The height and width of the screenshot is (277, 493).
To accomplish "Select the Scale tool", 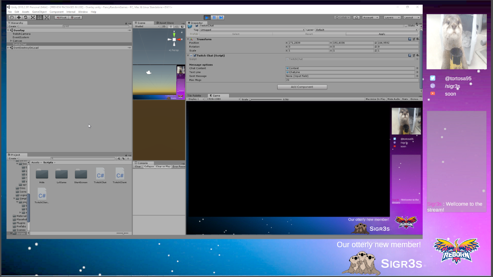I will click(x=33, y=17).
